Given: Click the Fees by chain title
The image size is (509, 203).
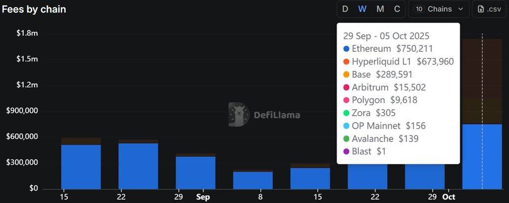Looking at the screenshot, I should coord(34,9).
